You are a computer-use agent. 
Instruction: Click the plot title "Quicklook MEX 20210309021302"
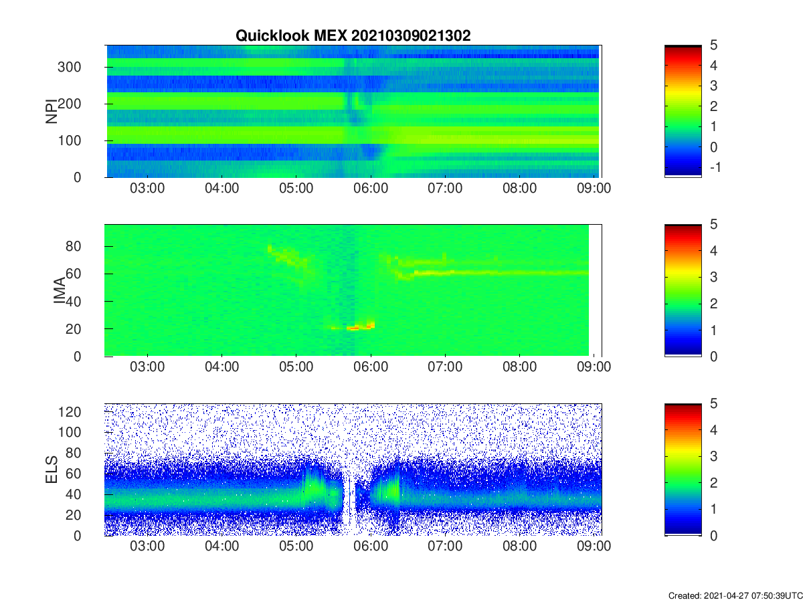tap(353, 36)
